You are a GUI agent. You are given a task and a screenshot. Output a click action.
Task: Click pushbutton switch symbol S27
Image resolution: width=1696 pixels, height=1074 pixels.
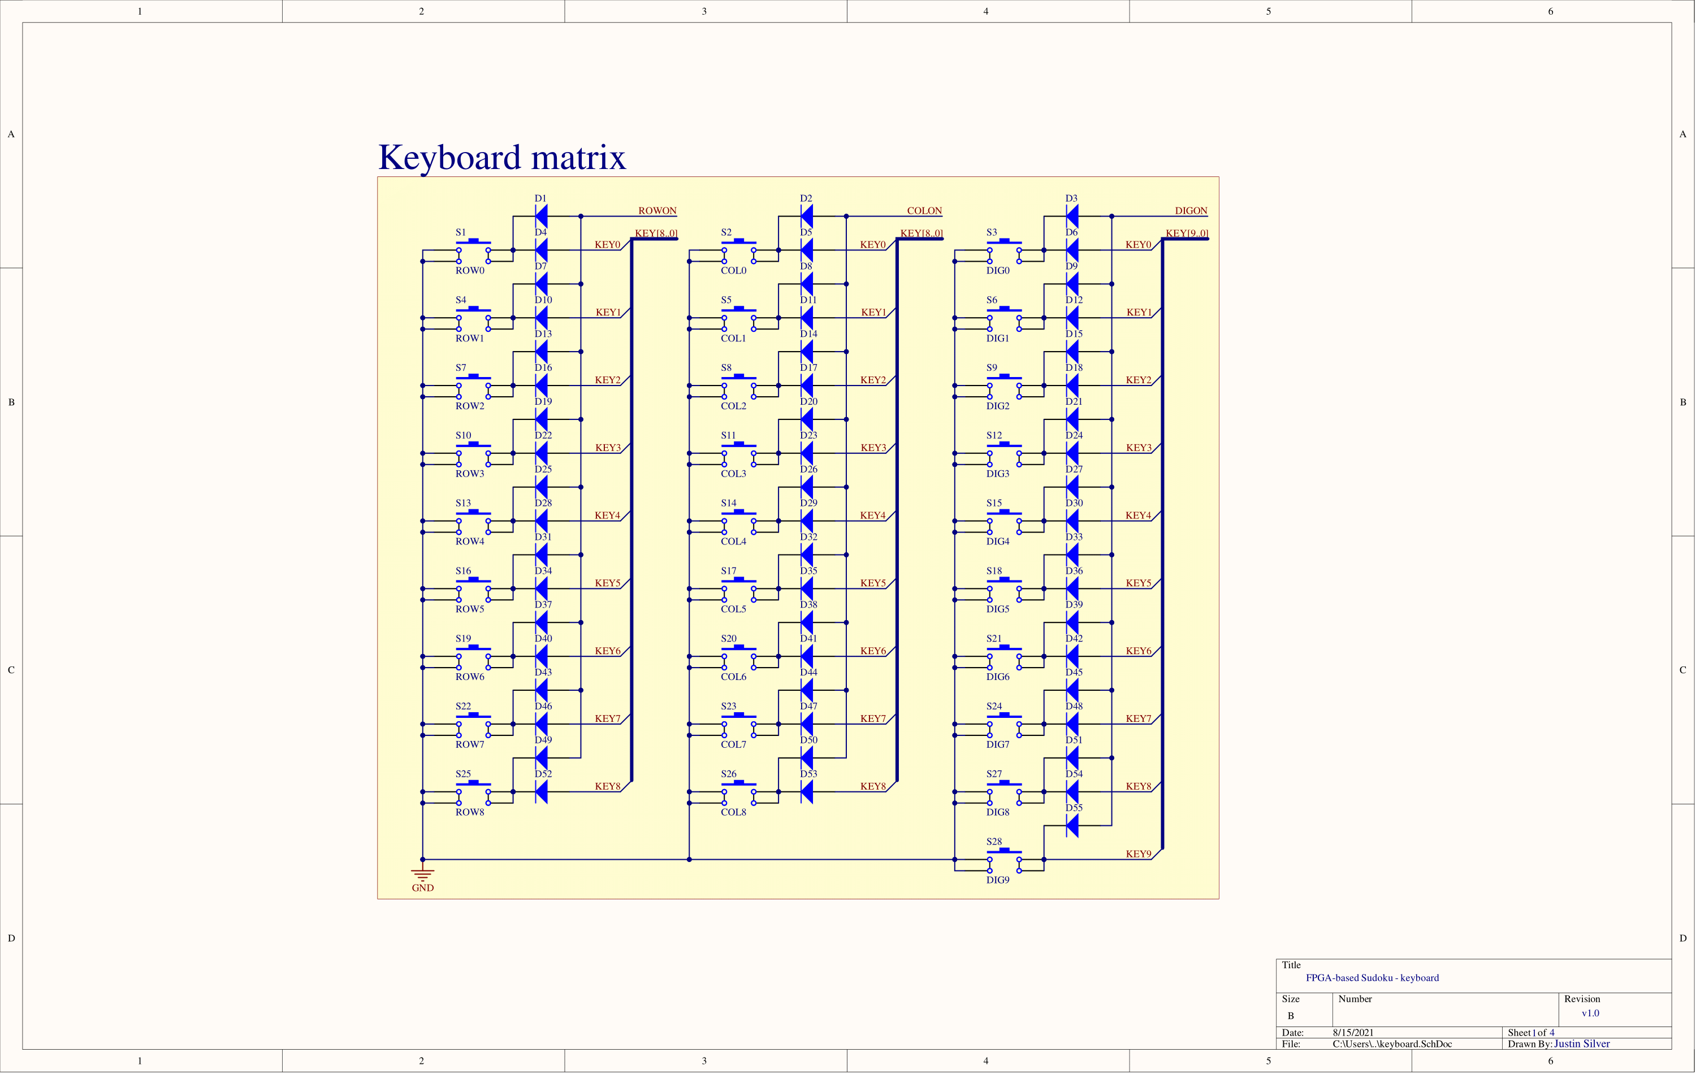pos(1005,792)
